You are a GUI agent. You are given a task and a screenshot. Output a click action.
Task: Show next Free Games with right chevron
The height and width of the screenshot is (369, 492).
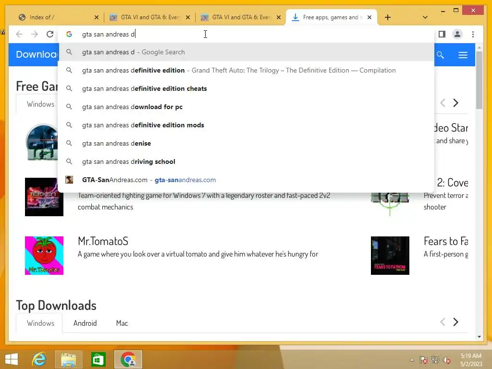[455, 103]
